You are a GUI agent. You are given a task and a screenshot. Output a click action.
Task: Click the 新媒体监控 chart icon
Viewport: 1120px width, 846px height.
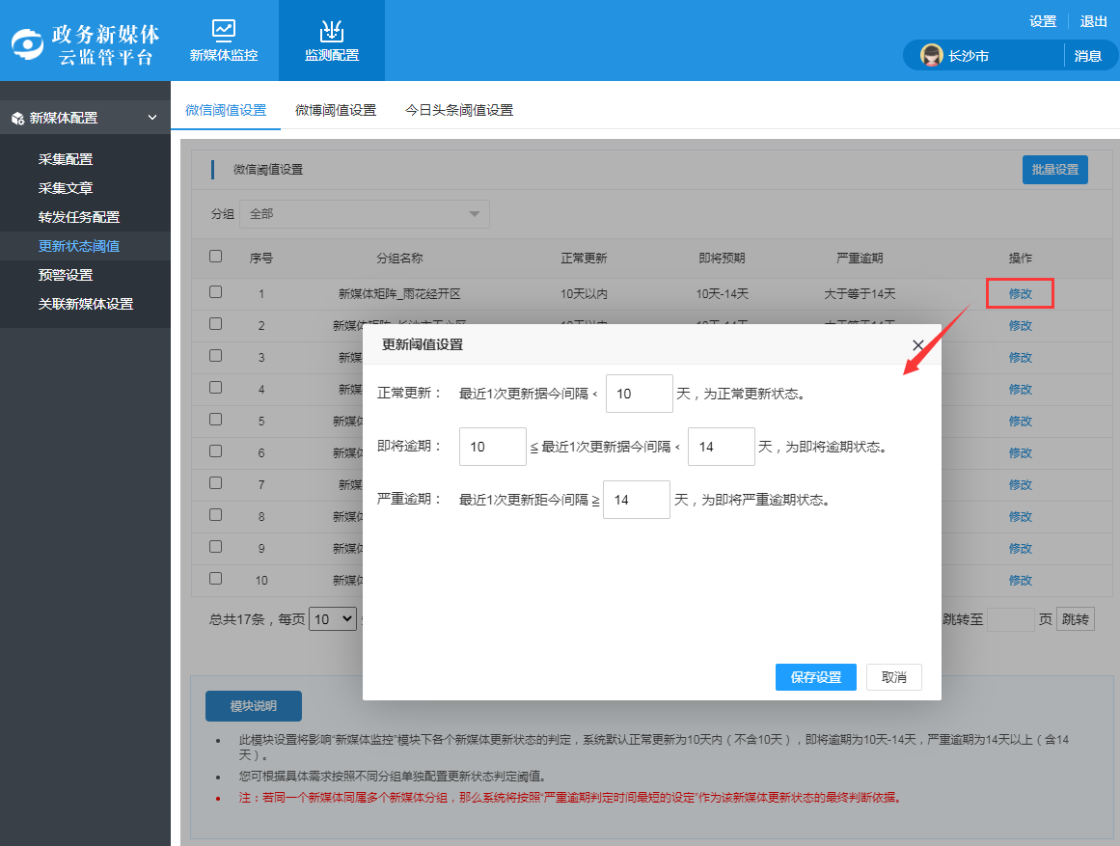click(224, 29)
